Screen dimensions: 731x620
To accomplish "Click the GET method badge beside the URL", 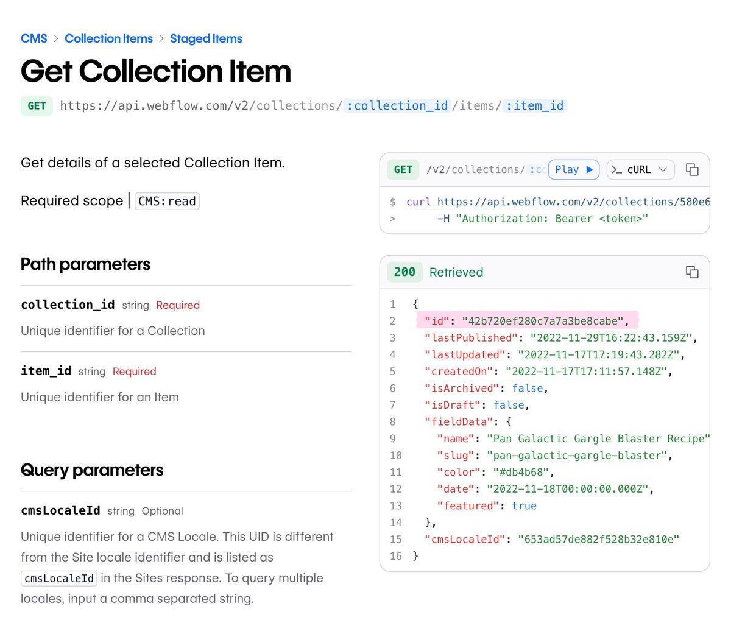I will pyautogui.click(x=37, y=105).
